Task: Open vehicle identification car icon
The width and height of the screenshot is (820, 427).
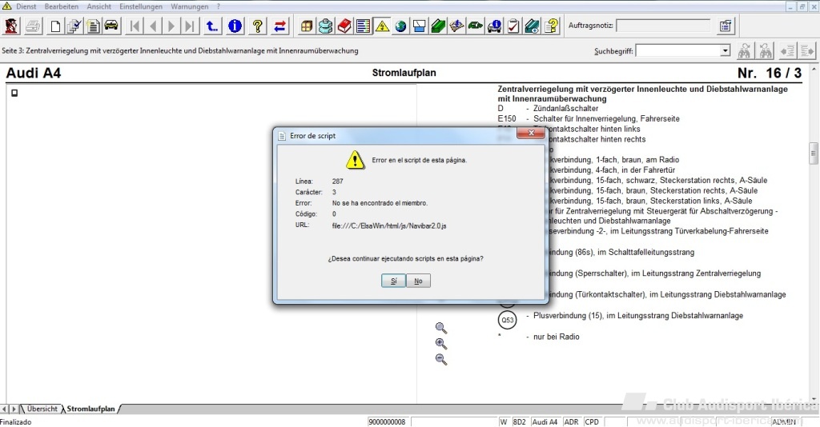Action: point(111,26)
